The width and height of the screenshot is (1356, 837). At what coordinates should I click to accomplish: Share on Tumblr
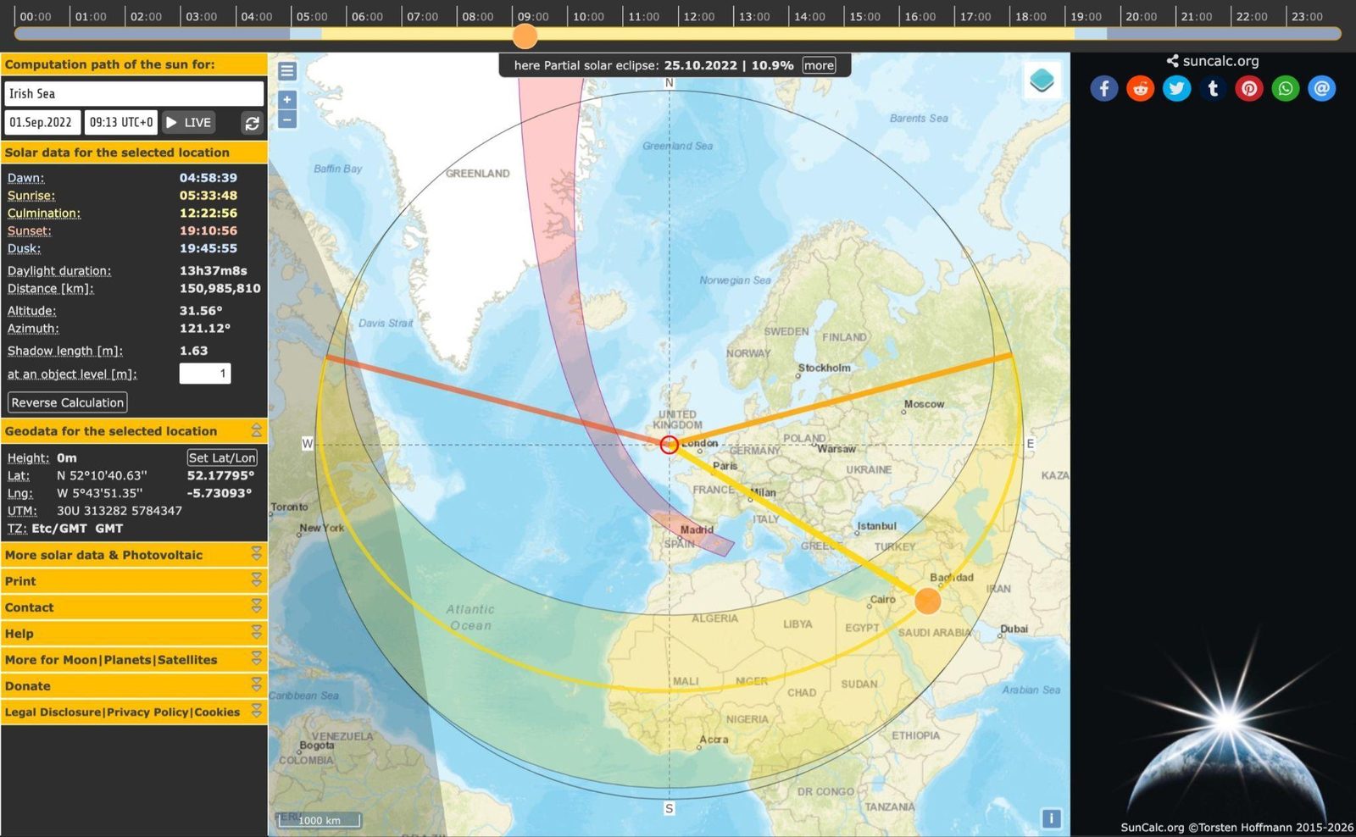(1213, 88)
